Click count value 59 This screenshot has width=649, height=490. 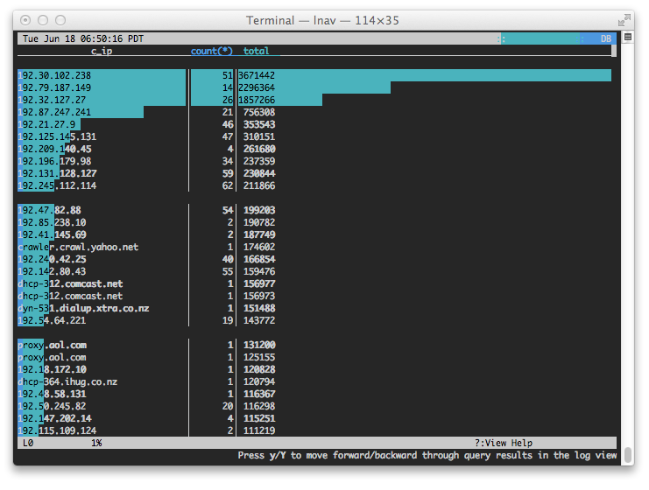pyautogui.click(x=228, y=173)
